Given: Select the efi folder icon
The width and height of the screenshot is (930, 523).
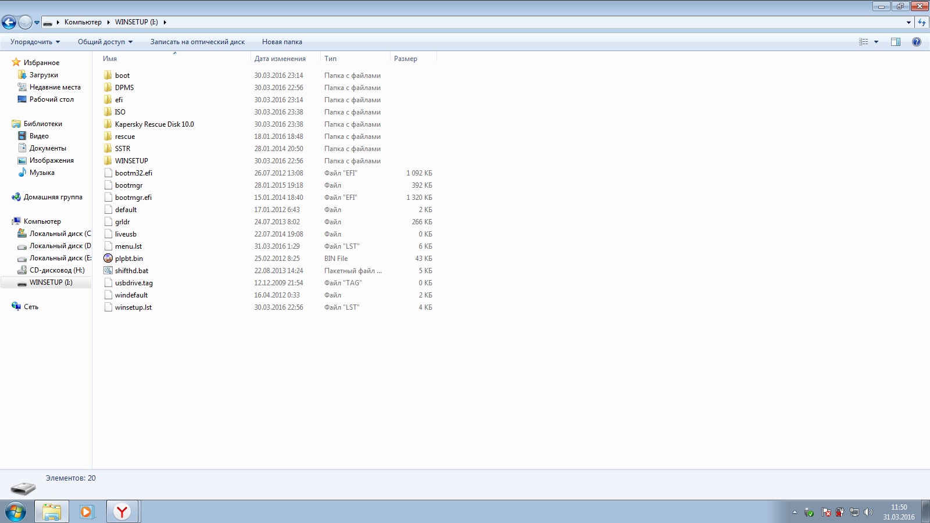Looking at the screenshot, I should point(108,100).
